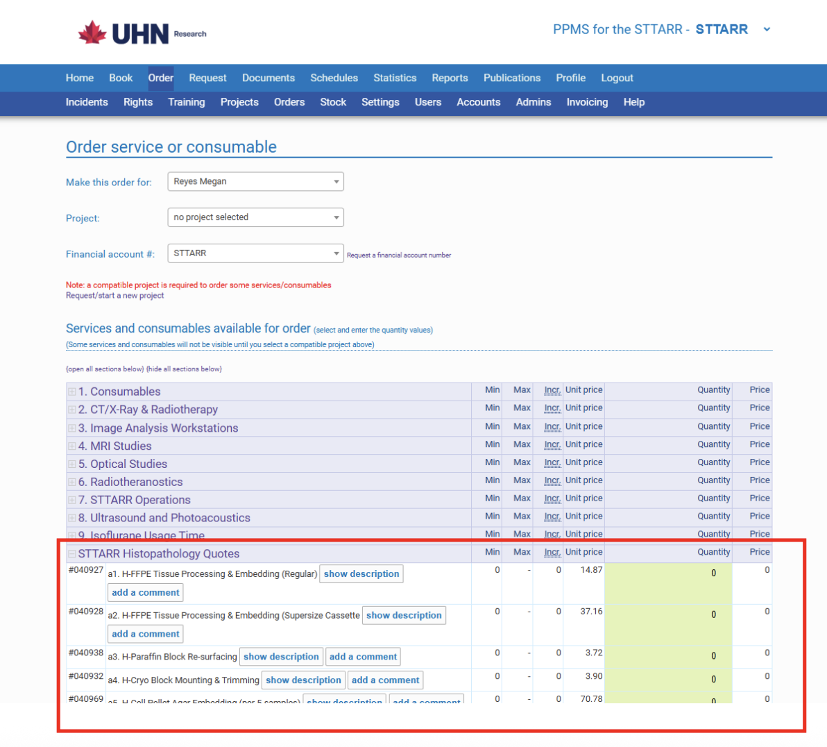The image size is (827, 747).
Task: Open the Accounts admin submenu
Action: click(x=479, y=103)
